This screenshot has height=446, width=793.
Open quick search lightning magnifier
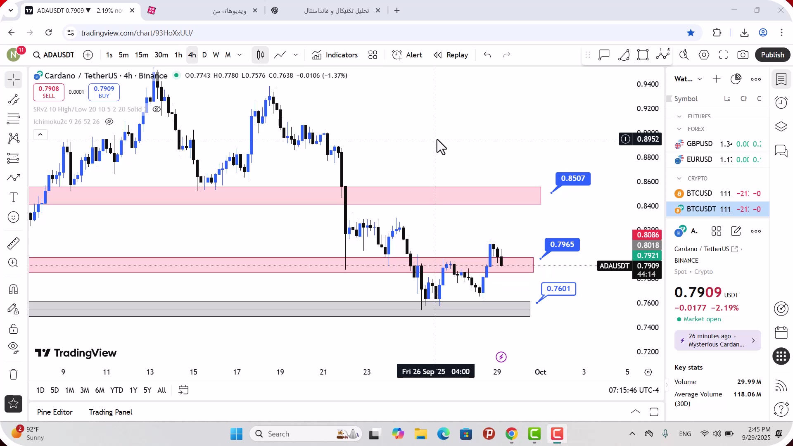pyautogui.click(x=684, y=55)
